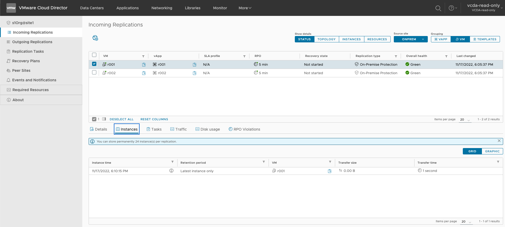Open Recovery Plans in the sidebar
The image size is (505, 227).
point(26,61)
